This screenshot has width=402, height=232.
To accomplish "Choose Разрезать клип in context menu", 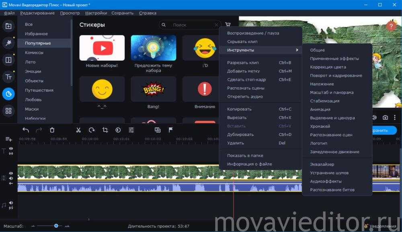I will 243,63.
